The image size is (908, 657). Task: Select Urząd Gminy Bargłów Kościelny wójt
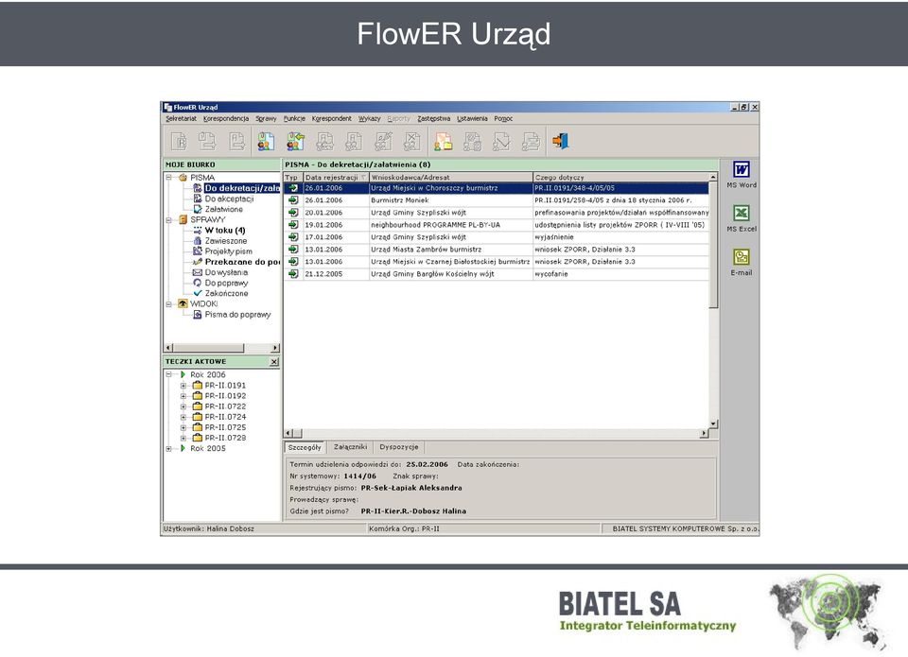tap(432, 274)
